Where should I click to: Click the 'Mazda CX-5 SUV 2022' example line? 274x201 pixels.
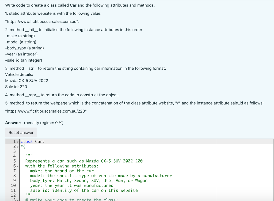pyautogui.click(x=26, y=81)
